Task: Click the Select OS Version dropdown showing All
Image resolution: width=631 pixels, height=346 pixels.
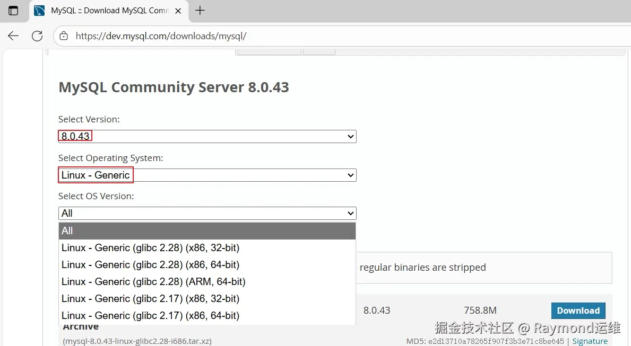Action: pyautogui.click(x=208, y=214)
